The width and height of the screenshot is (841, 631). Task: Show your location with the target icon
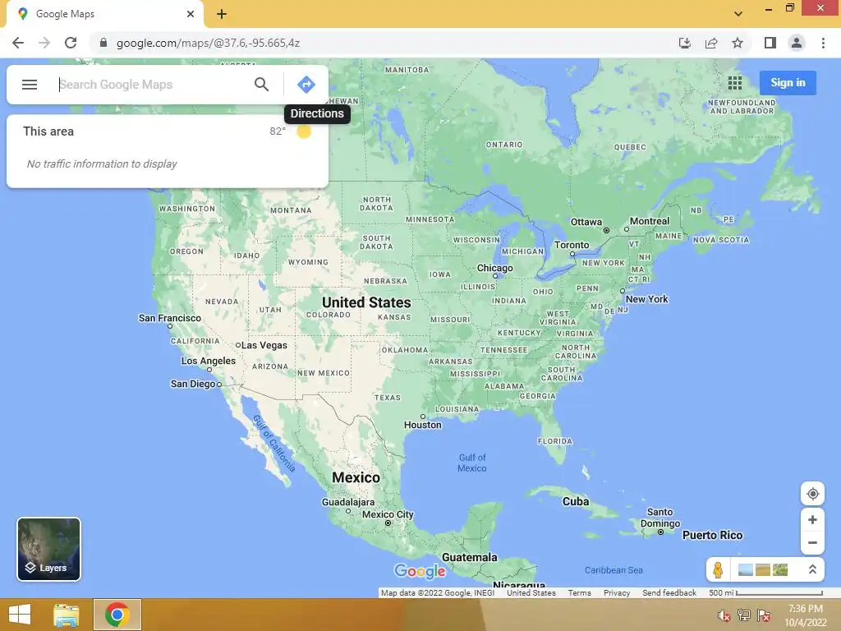812,494
